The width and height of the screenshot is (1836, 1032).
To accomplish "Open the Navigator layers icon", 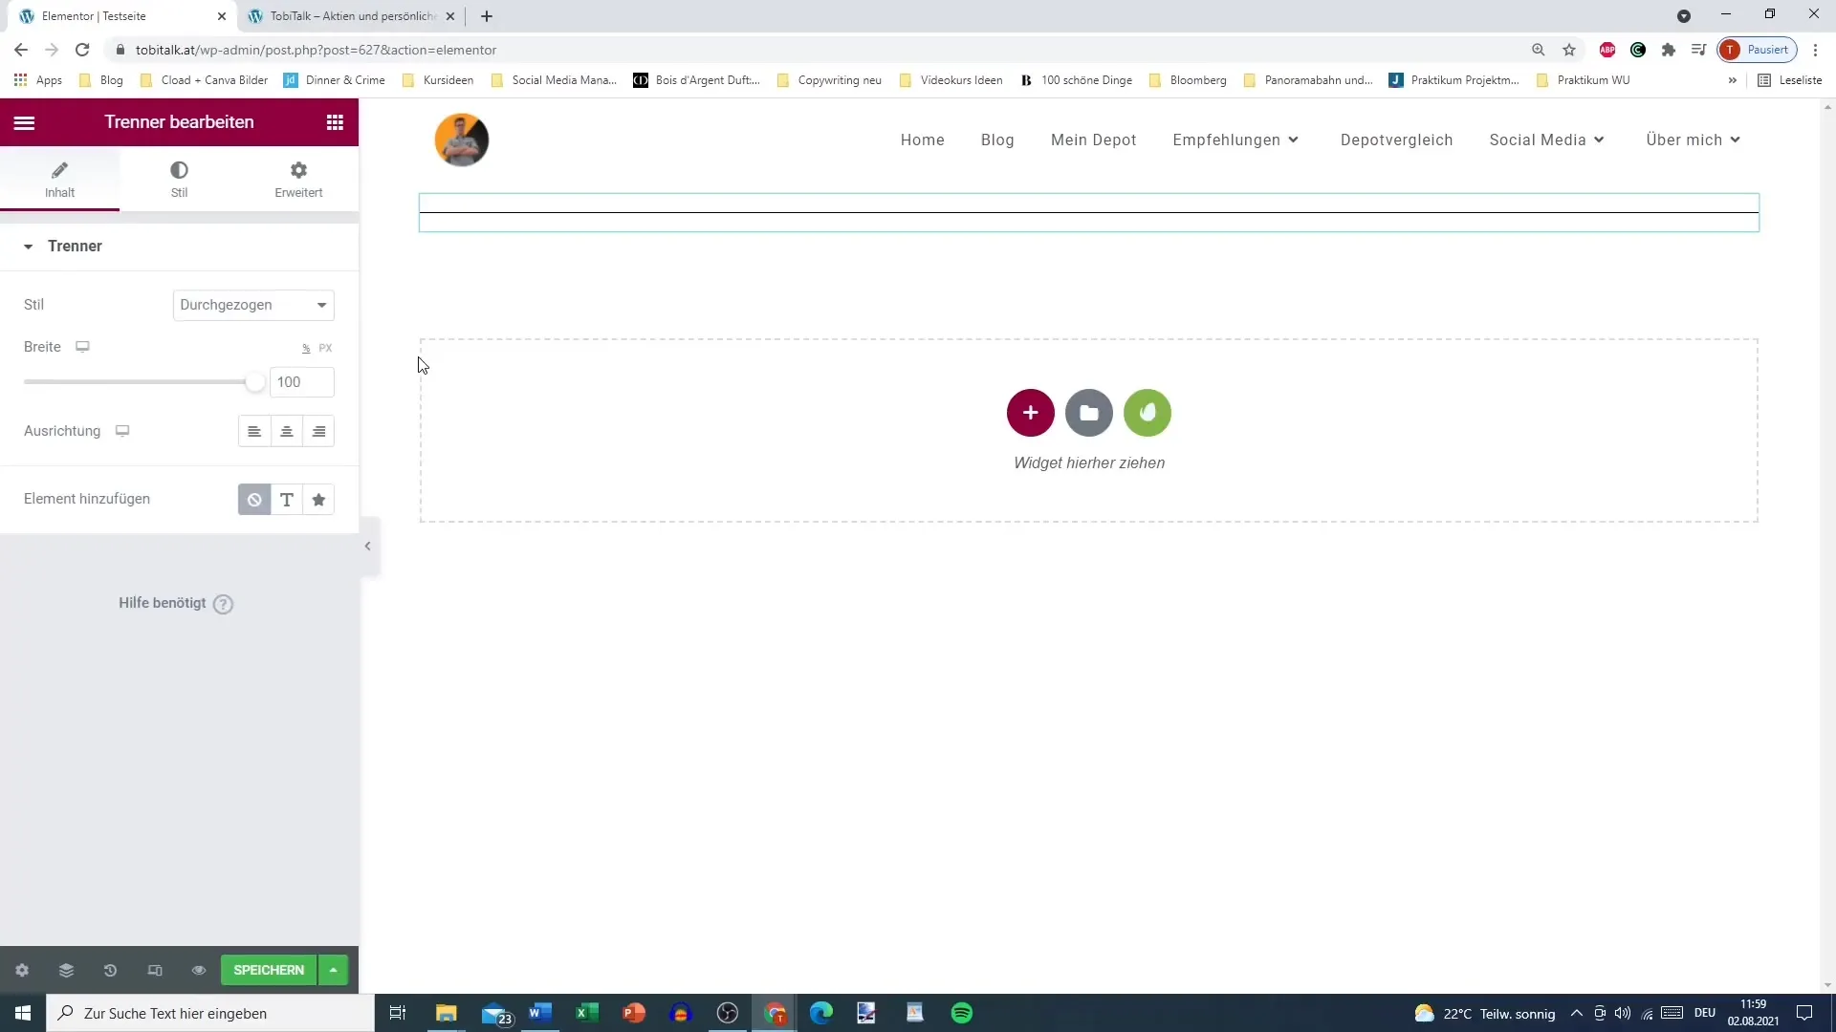I will point(66,971).
